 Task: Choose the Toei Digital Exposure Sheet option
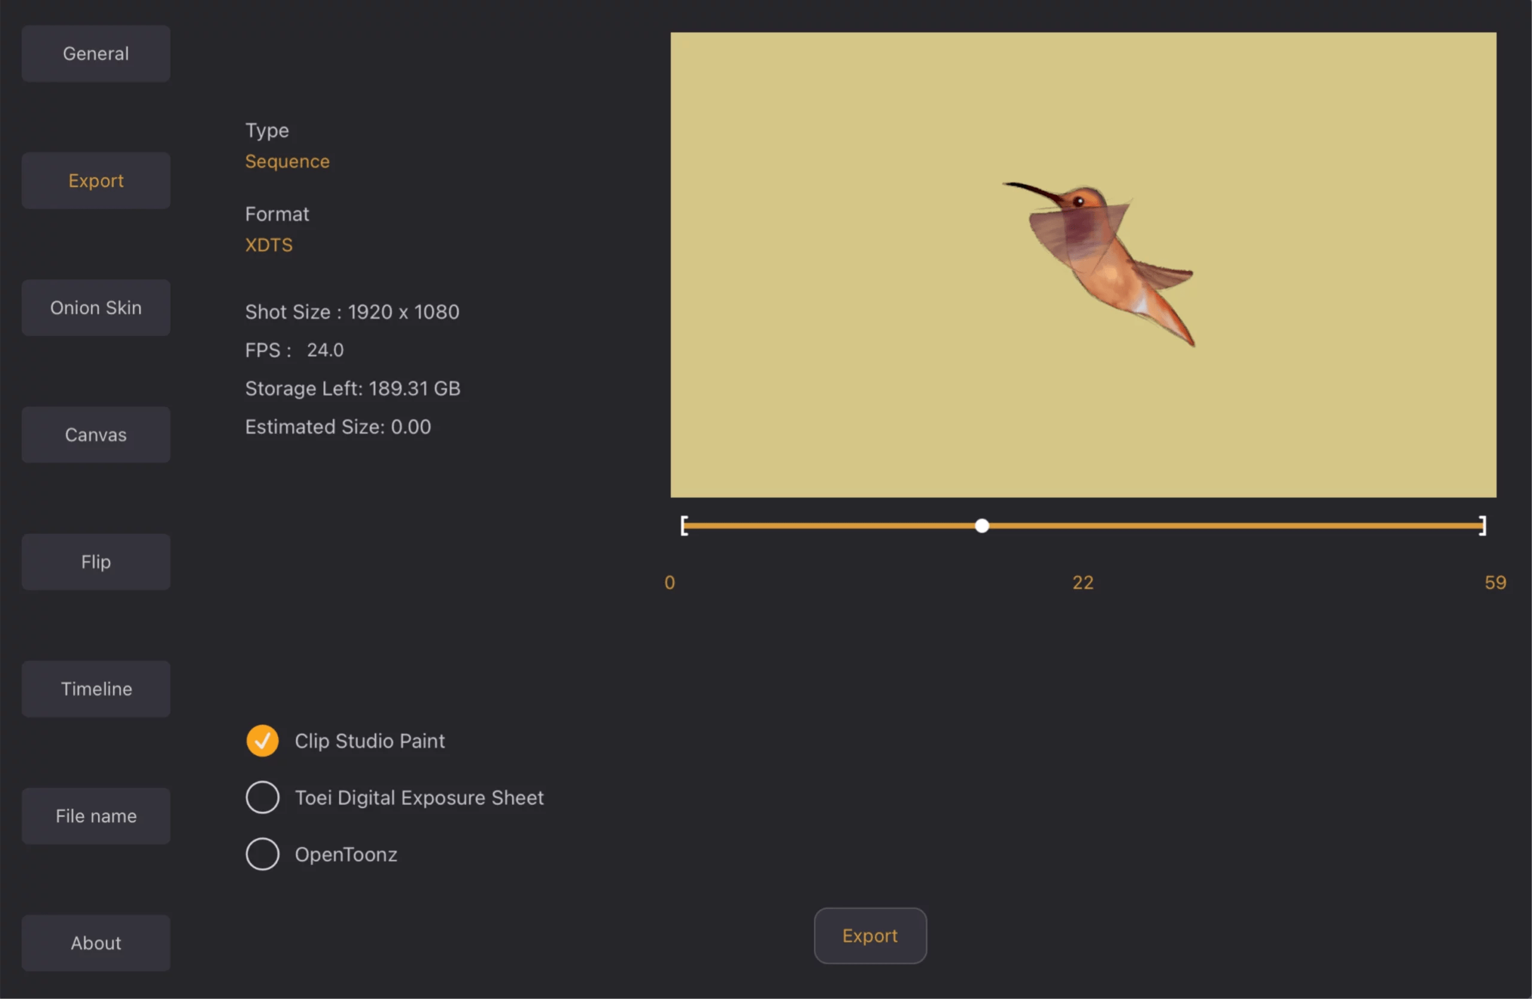pos(262,797)
